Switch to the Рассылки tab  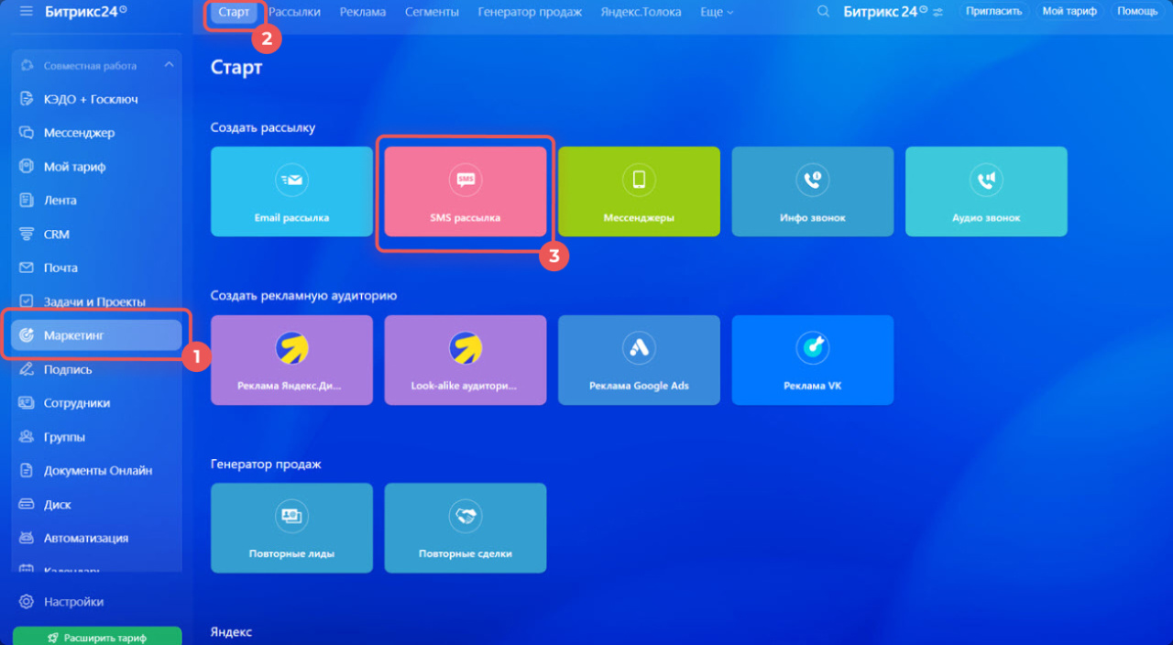[294, 12]
